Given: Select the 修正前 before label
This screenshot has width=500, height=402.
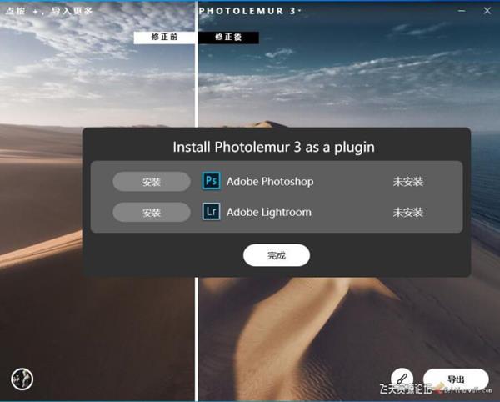Looking at the screenshot, I should click(166, 38).
